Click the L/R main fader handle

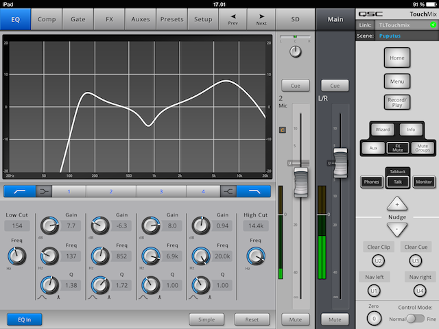(x=340, y=163)
